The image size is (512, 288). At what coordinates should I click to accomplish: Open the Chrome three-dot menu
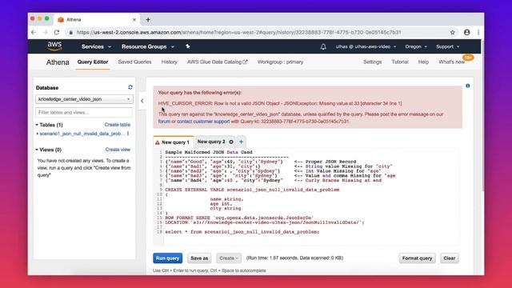pos(478,32)
